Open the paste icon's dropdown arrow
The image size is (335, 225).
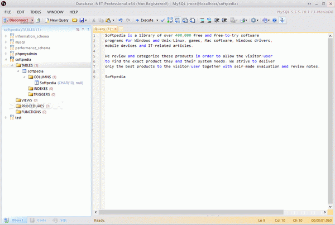click(x=113, y=20)
